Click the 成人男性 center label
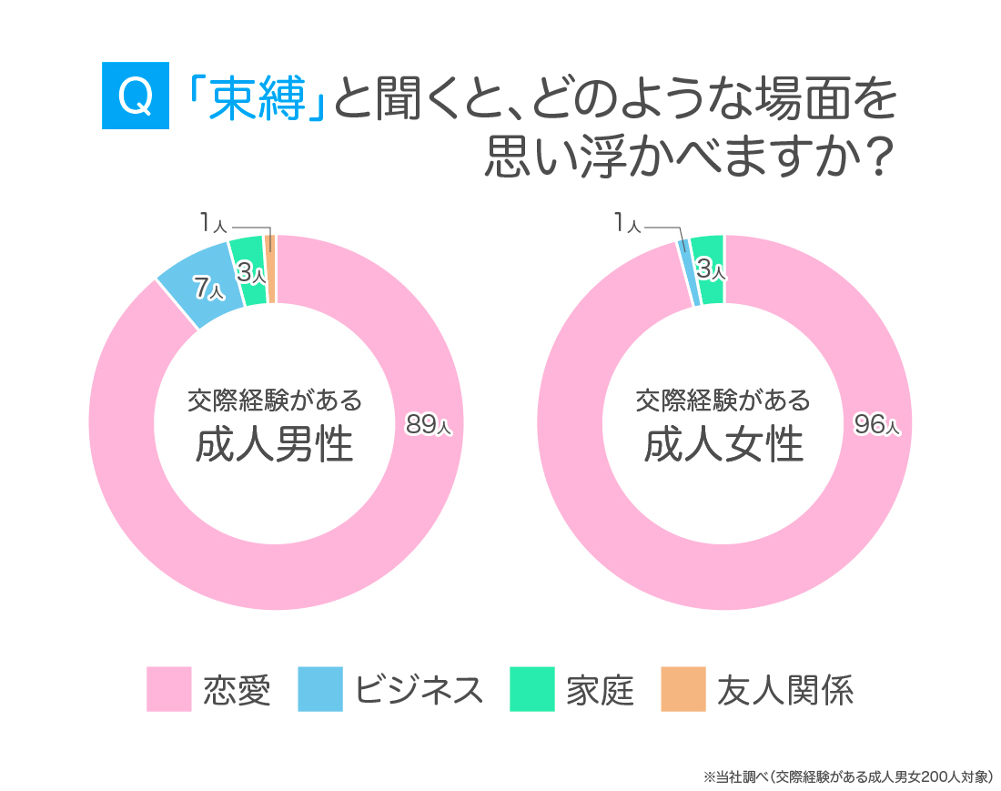The height and width of the screenshot is (791, 1001). [275, 446]
